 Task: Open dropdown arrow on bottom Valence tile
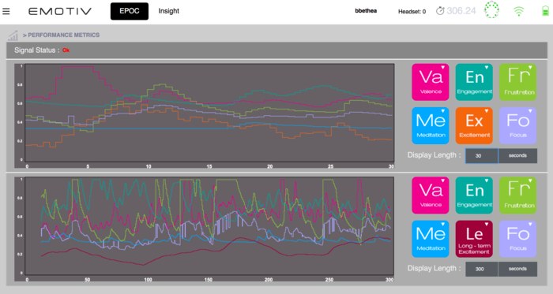[443, 180]
